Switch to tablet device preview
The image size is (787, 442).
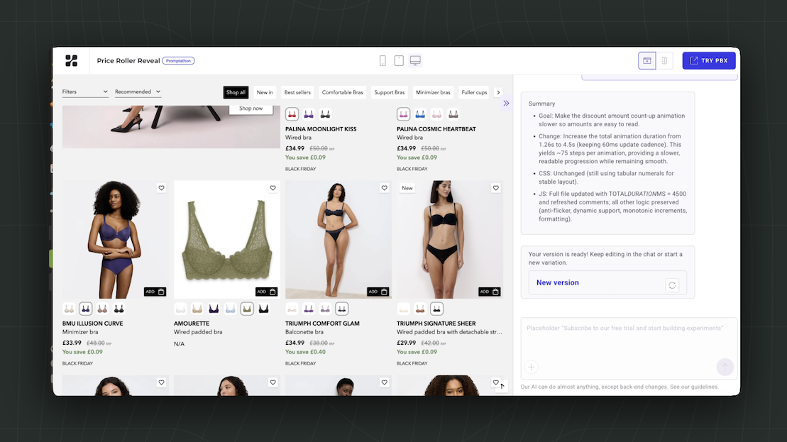point(399,61)
